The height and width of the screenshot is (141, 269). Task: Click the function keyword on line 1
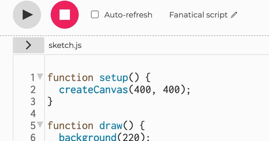tap(70, 78)
